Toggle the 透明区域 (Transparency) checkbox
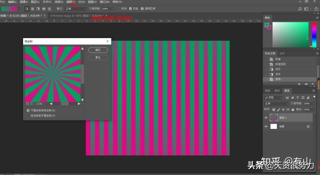 pos(142,9)
